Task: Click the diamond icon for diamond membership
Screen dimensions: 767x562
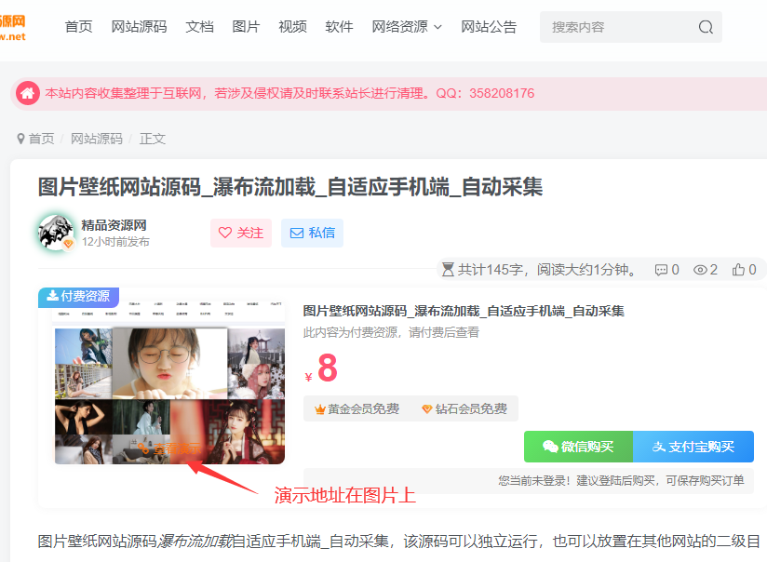Action: (426, 408)
